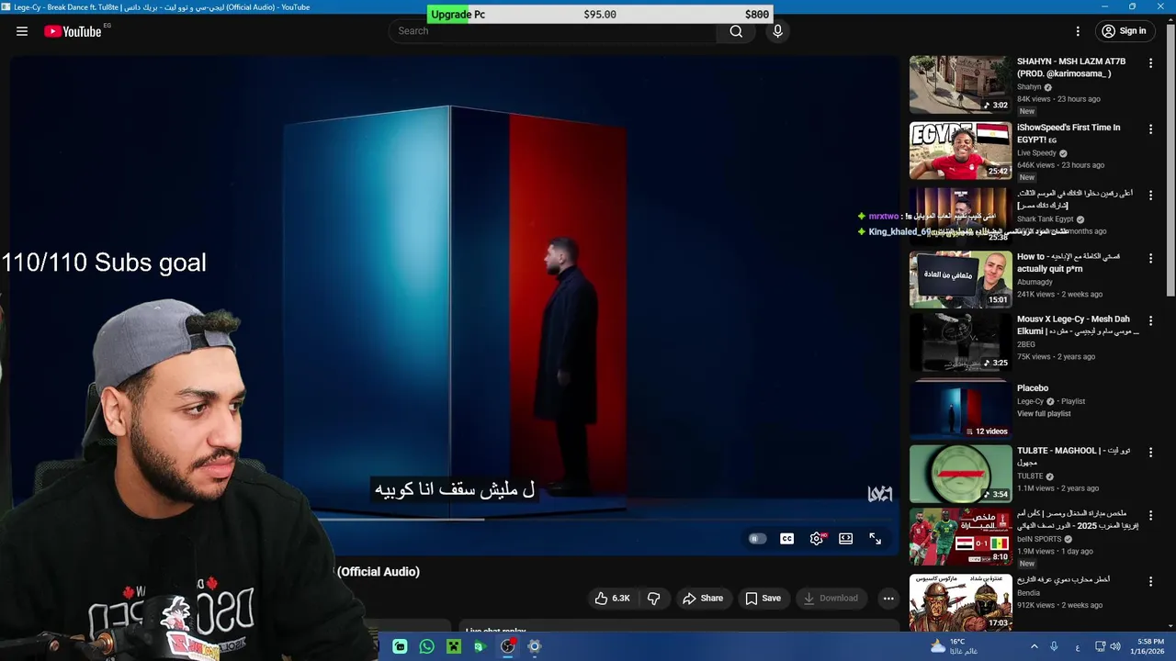Switch the Arabic input language indicator
1176x661 pixels.
pyautogui.click(x=1077, y=646)
